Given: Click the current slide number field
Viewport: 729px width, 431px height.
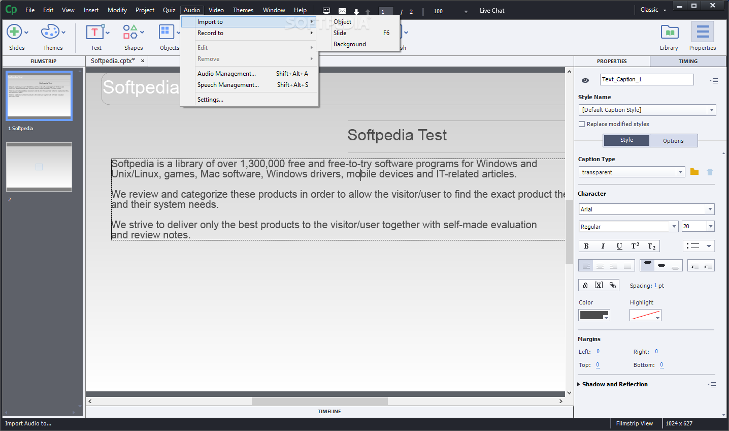Looking at the screenshot, I should click(386, 11).
